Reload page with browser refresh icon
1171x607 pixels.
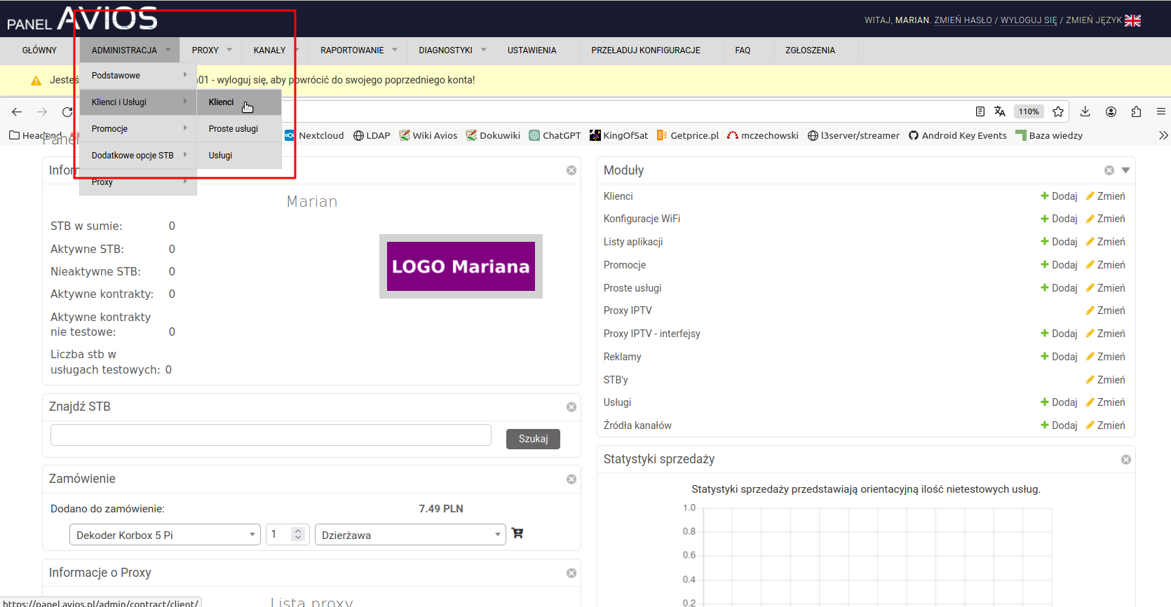coord(67,112)
